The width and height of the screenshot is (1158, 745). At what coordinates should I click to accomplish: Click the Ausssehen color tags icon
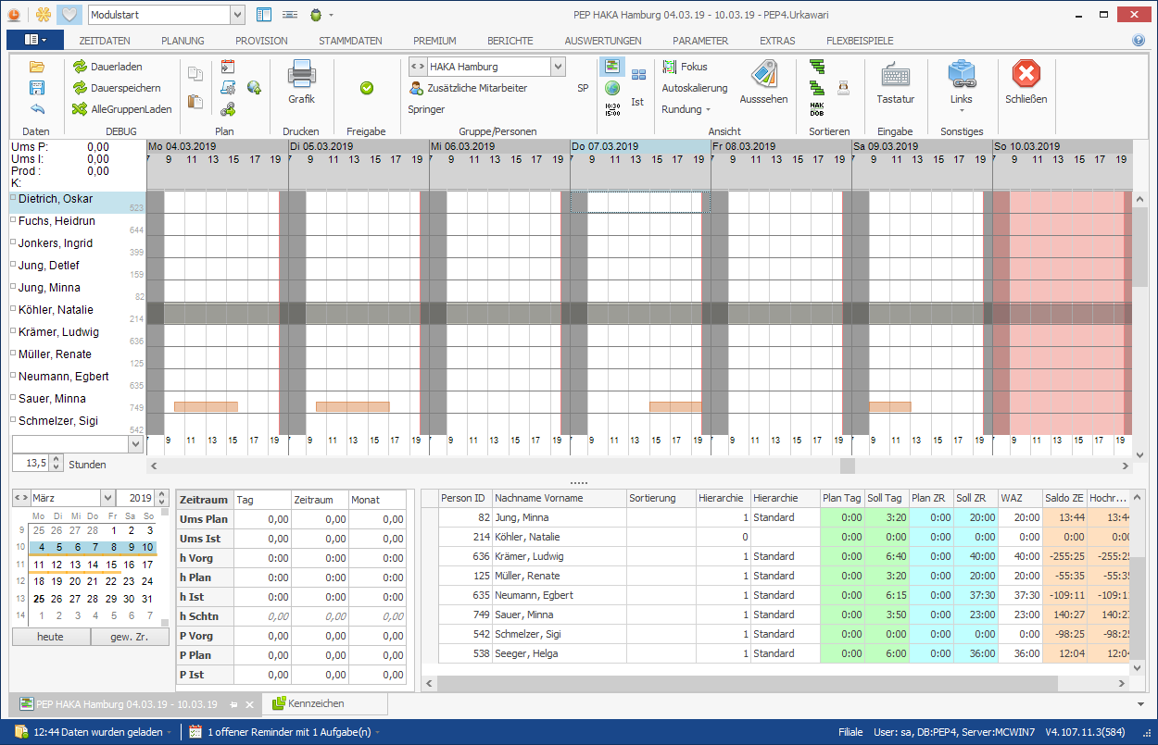(x=764, y=74)
